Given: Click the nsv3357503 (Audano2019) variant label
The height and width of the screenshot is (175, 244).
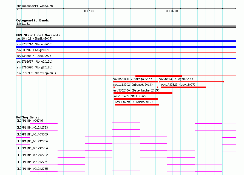Looking at the screenshot, I should [x=134, y=102].
